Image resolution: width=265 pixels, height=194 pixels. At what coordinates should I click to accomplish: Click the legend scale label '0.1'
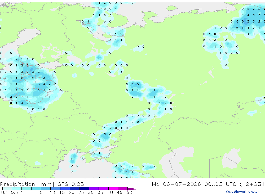(5, 192)
